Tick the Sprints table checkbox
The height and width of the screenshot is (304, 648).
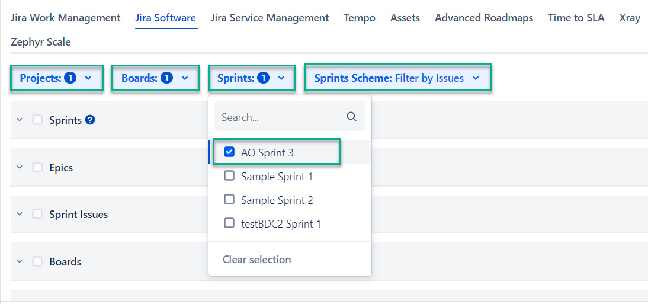click(x=37, y=120)
